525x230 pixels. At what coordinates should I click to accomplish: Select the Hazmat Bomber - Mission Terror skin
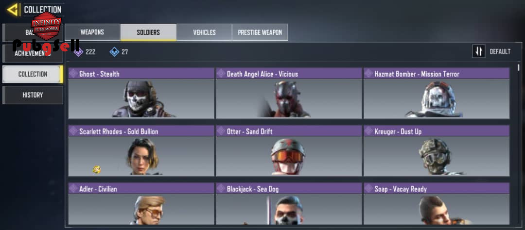click(x=437, y=93)
